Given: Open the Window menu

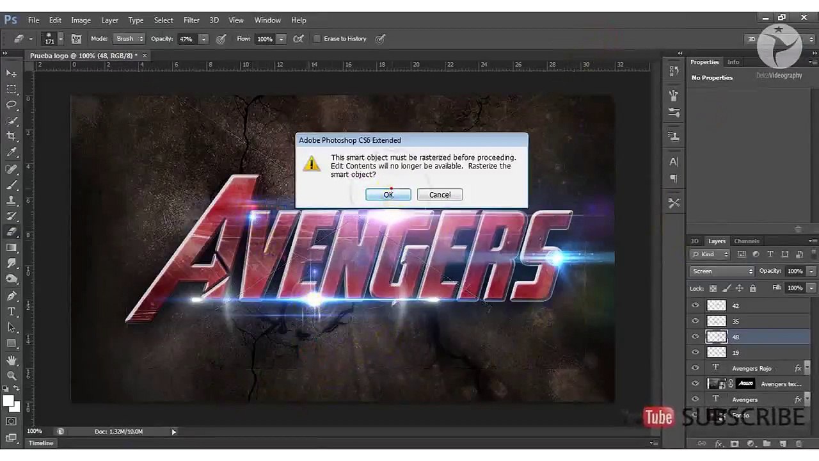Looking at the screenshot, I should (267, 20).
